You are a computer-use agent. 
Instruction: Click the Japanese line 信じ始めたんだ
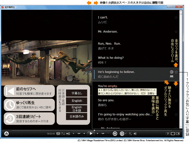(108, 77)
